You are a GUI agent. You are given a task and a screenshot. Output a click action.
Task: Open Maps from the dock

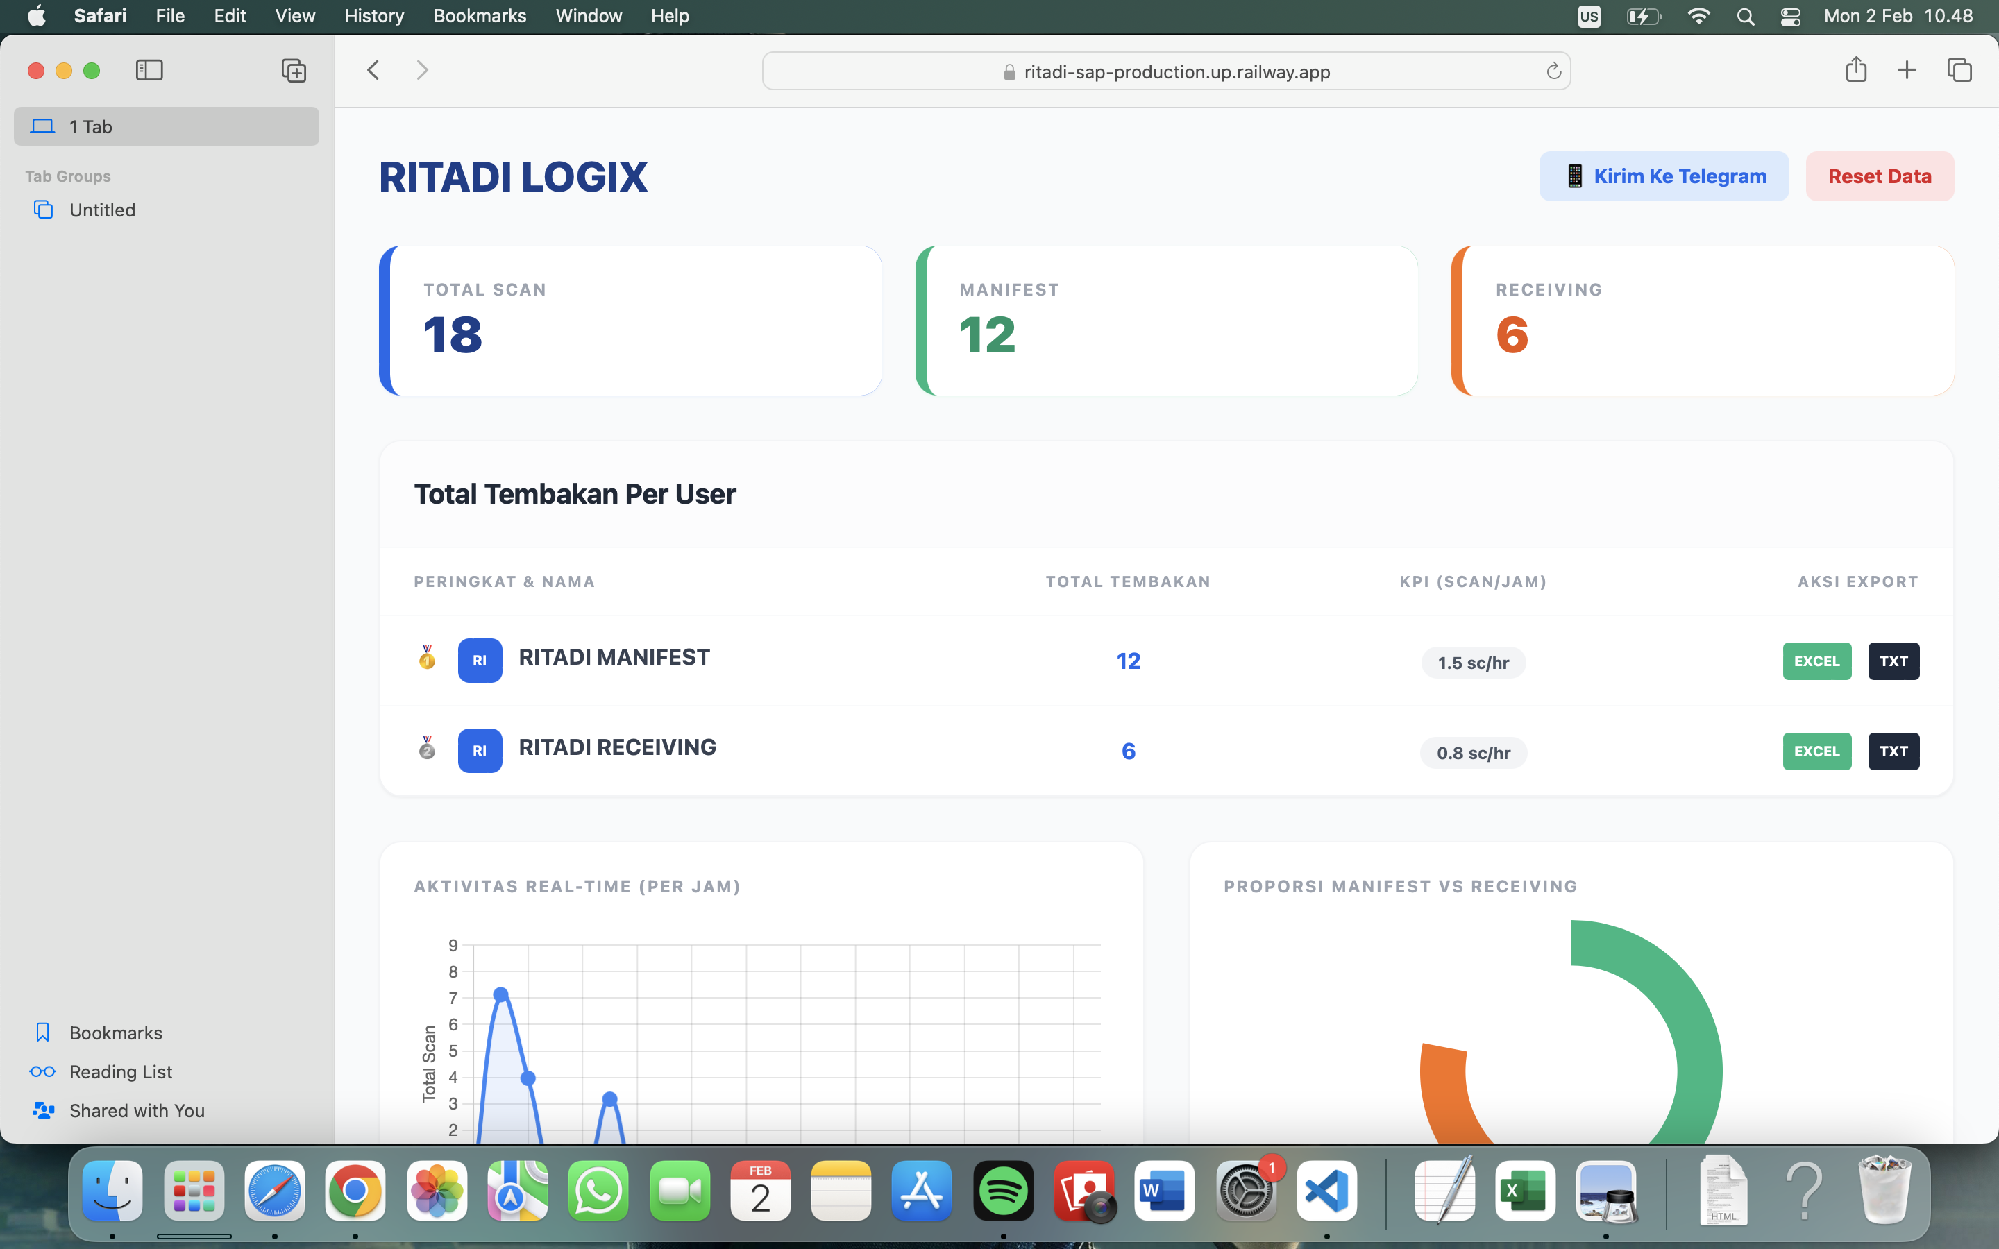pyautogui.click(x=517, y=1190)
